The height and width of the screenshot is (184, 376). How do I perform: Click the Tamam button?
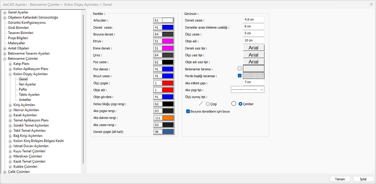[x=340, y=179]
